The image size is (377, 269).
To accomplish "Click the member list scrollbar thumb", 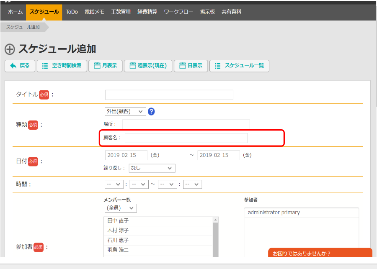I will pyautogui.click(x=215, y=240).
